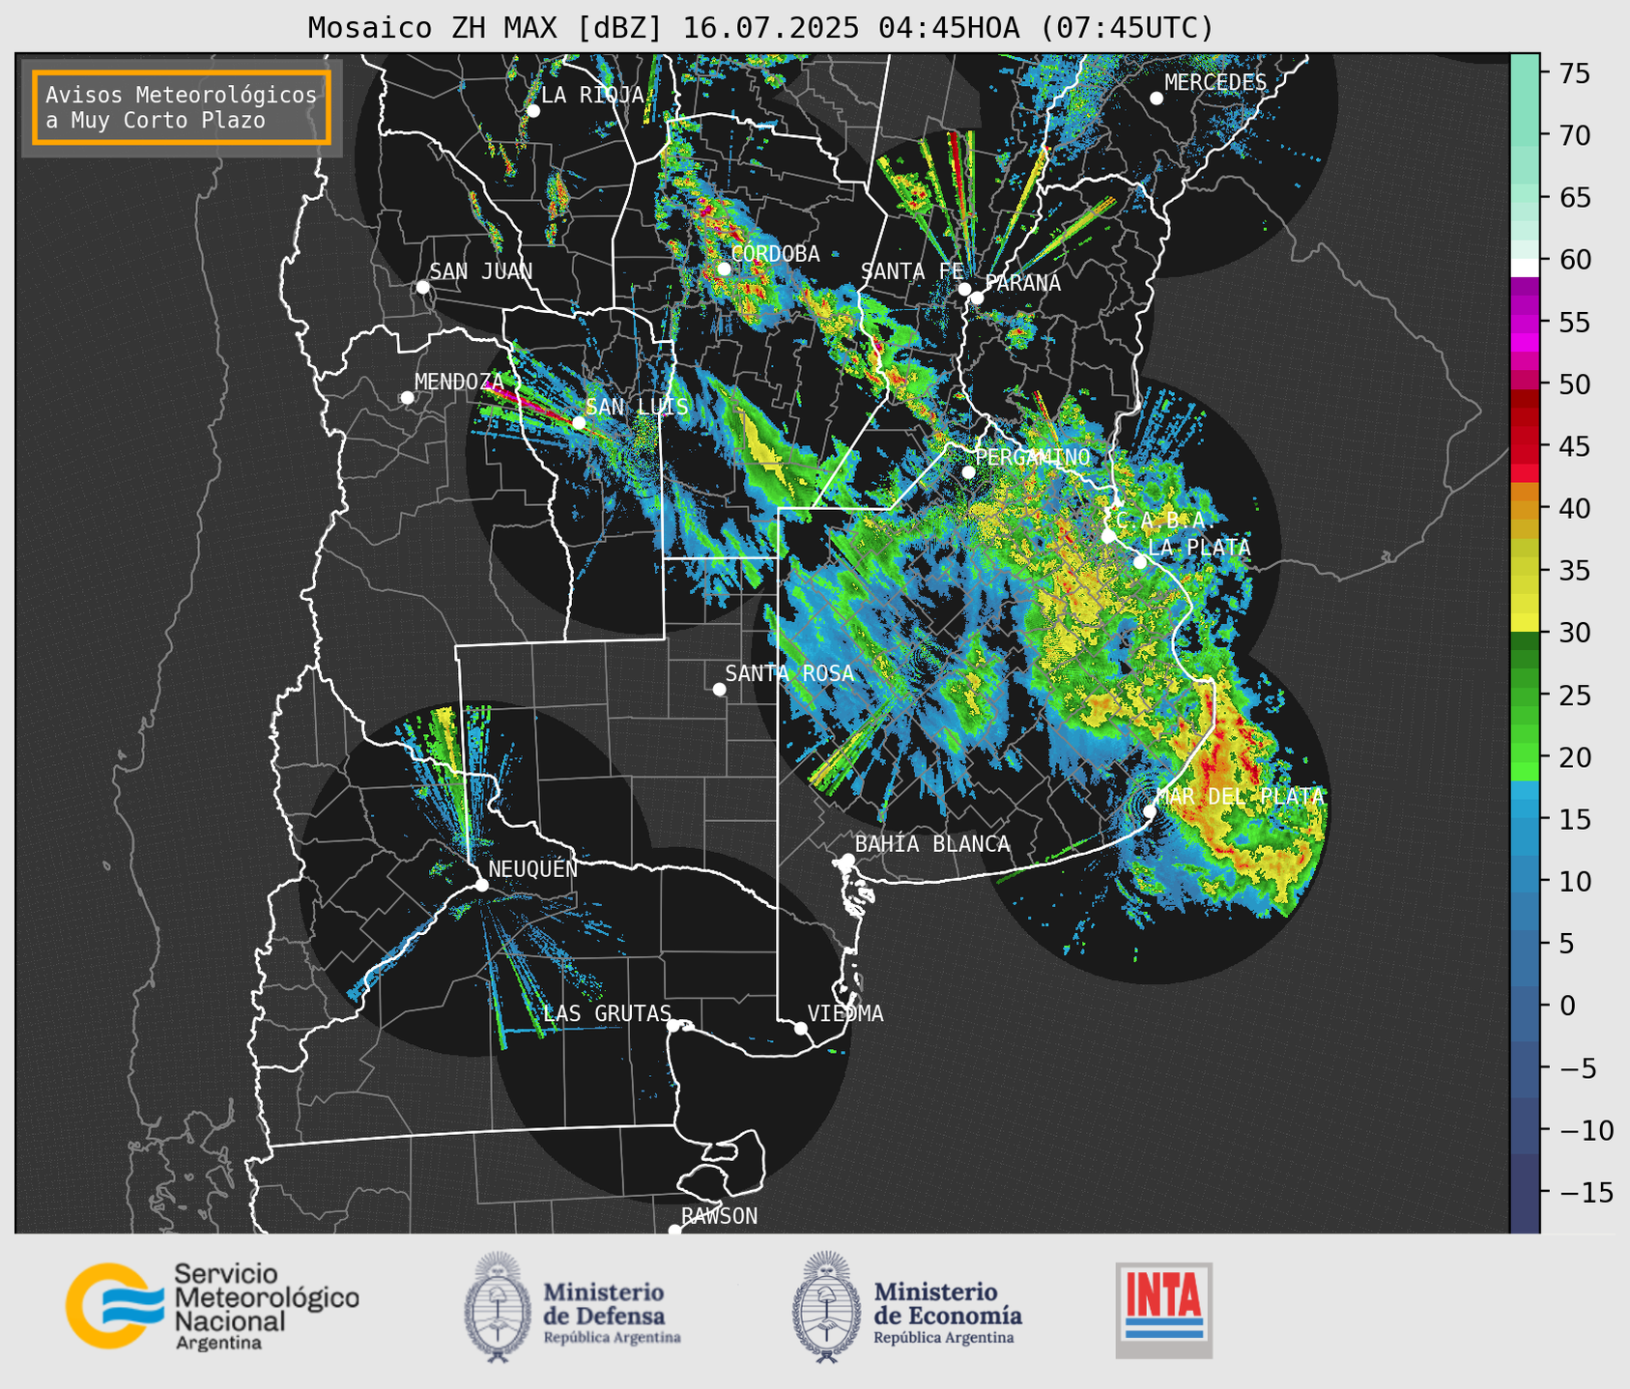Click the 25 dBZ green colorbar segment
Screen dimensions: 1630x1389
pos(1525,695)
